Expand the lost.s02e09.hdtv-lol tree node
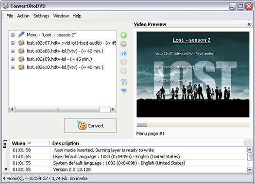Screen dimensions: 255x184 pos(13,59)
